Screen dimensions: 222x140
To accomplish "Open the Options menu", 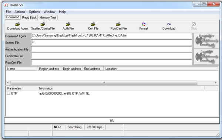I will tap(34, 12).
